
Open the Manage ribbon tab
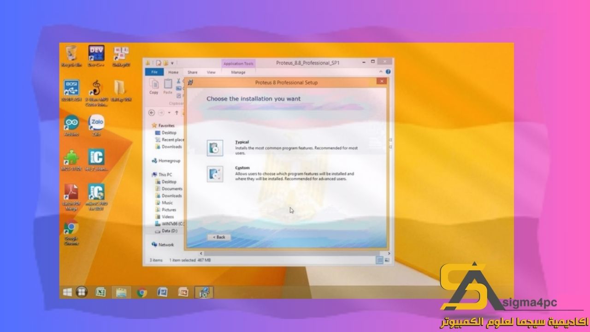pos(238,72)
